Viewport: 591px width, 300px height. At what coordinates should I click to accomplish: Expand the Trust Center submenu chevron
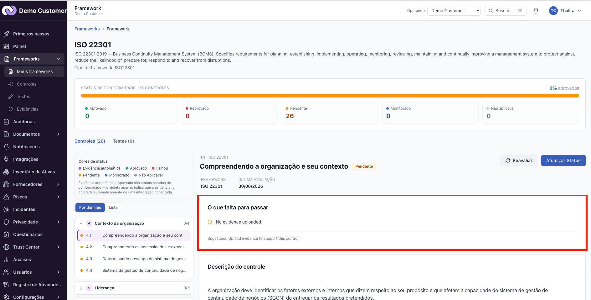[x=58, y=247]
